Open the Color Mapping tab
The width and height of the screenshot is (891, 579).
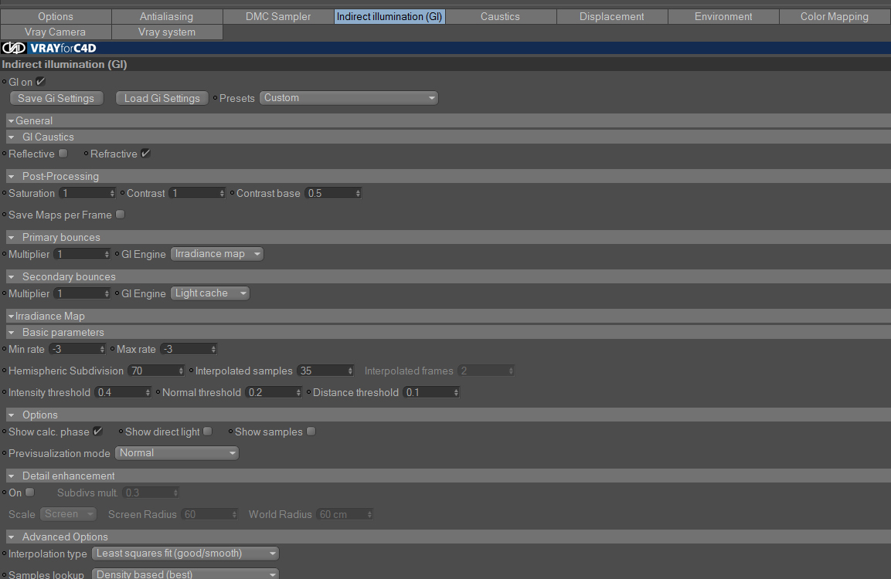pyautogui.click(x=834, y=16)
